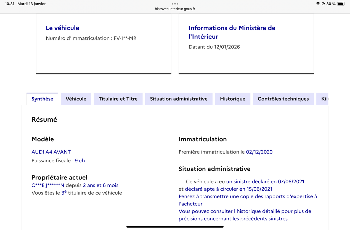350x230 pixels.
Task: Switch to the Véhicule tab
Action: (x=76, y=99)
